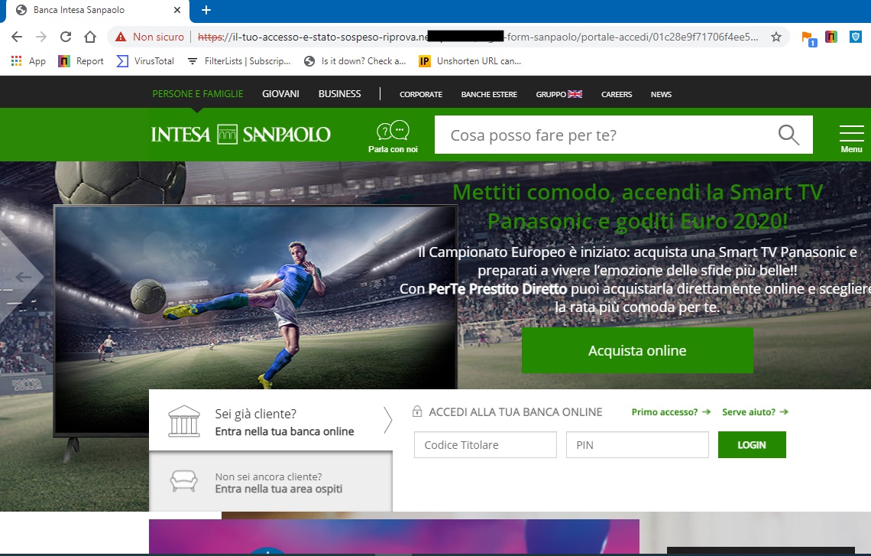Open the App grid bookmarks shortcut
The height and width of the screenshot is (556, 871).
(x=28, y=61)
